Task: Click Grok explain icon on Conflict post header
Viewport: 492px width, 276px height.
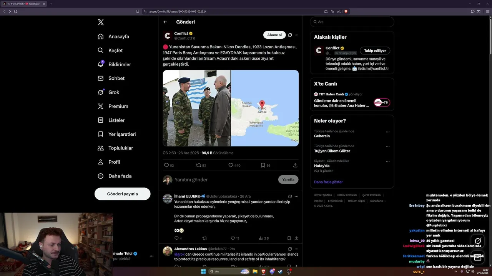Action: pyautogui.click(x=290, y=35)
